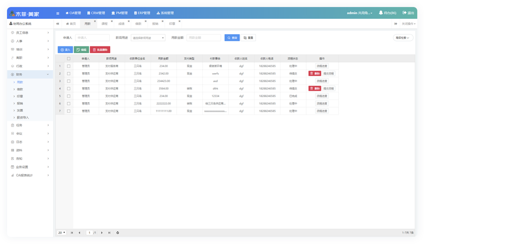The image size is (526, 244).
Task: Switch to the 报销 tab
Action: (x=155, y=24)
